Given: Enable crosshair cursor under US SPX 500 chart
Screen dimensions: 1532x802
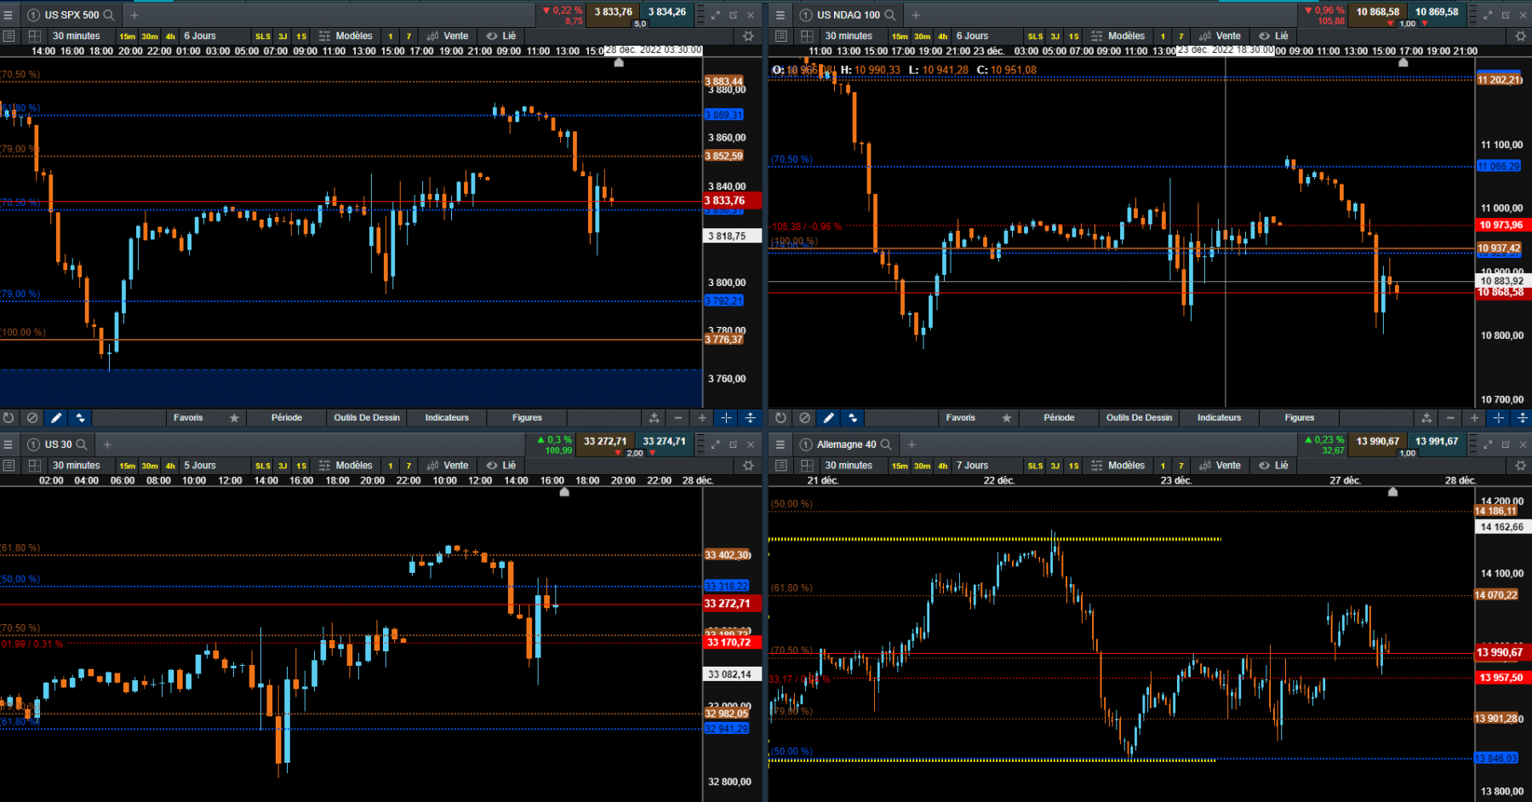Looking at the screenshot, I should [726, 418].
